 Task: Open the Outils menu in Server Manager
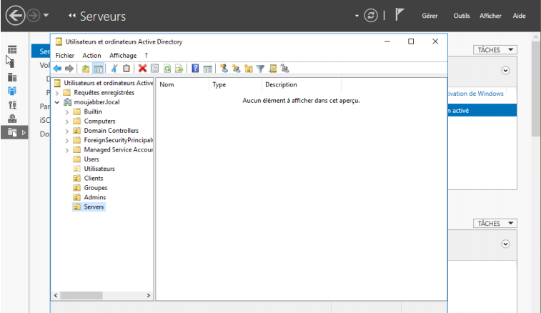click(462, 16)
